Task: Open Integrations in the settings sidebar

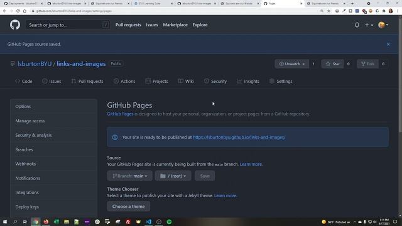Action: coord(53,193)
